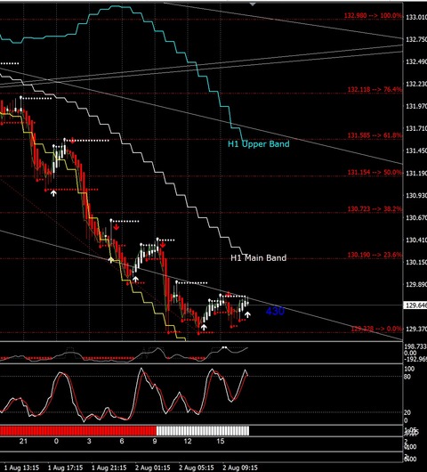Click the hour label 9 below the histogram

coord(155,442)
